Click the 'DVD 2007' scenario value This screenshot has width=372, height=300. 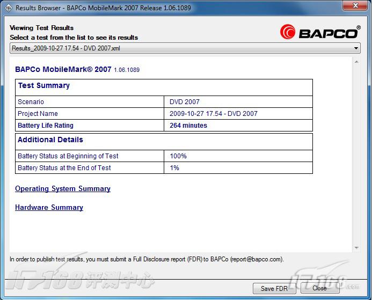coord(185,102)
